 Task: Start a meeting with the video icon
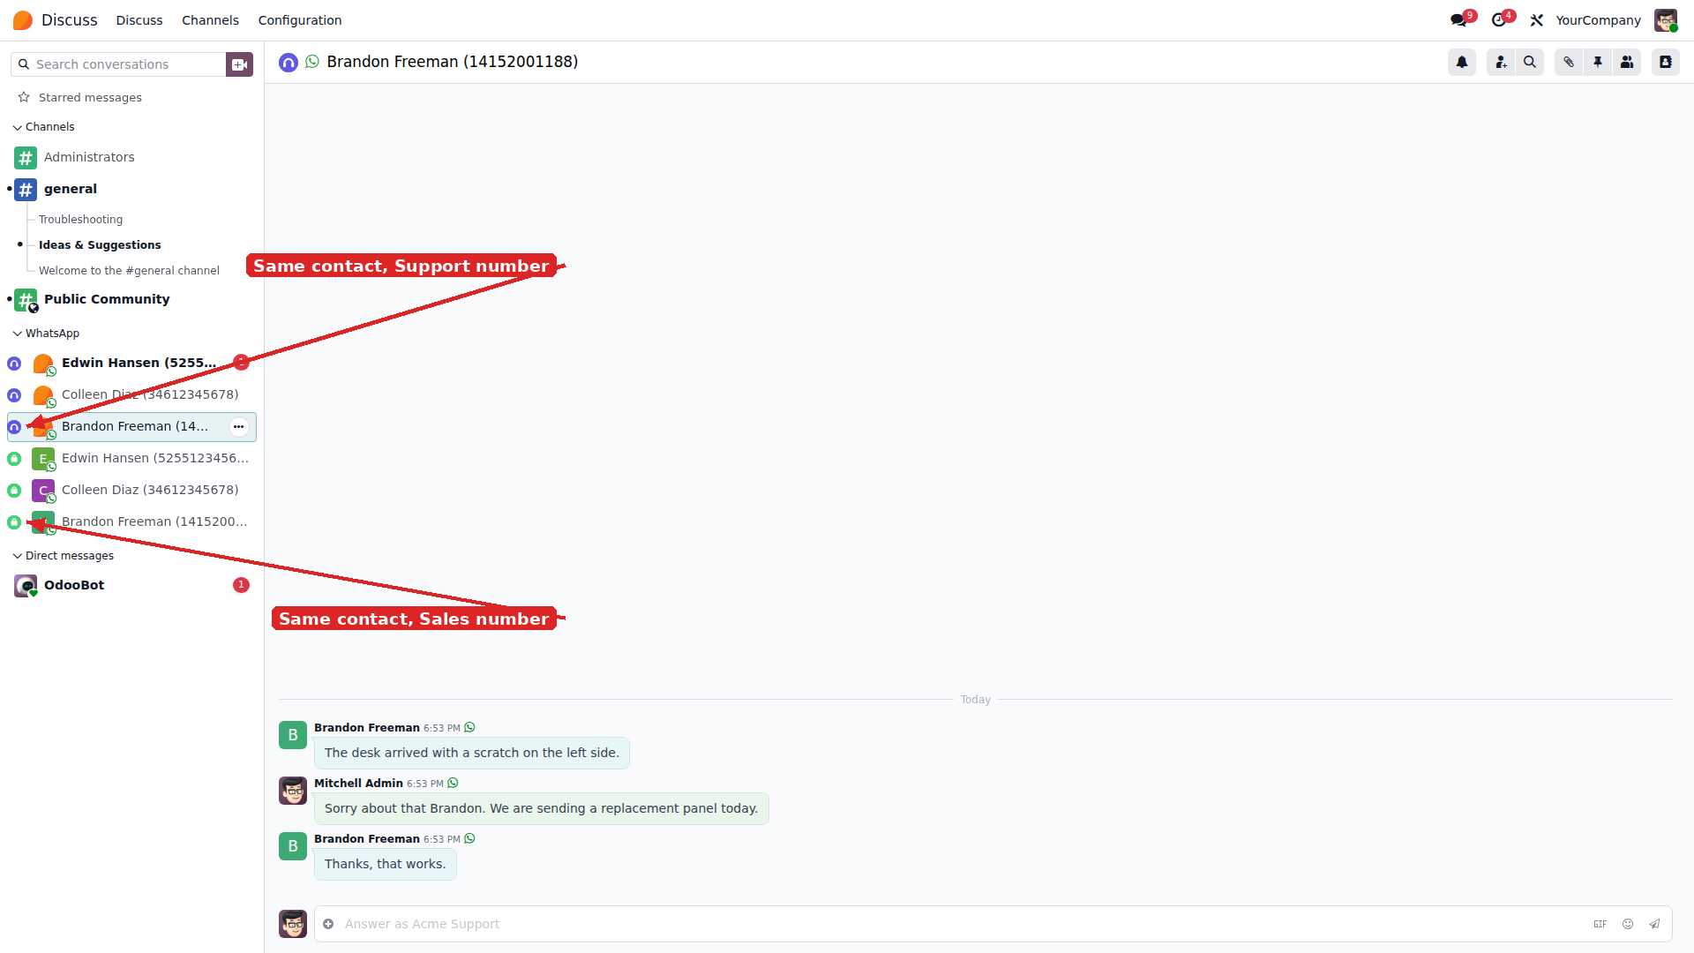pos(239,64)
